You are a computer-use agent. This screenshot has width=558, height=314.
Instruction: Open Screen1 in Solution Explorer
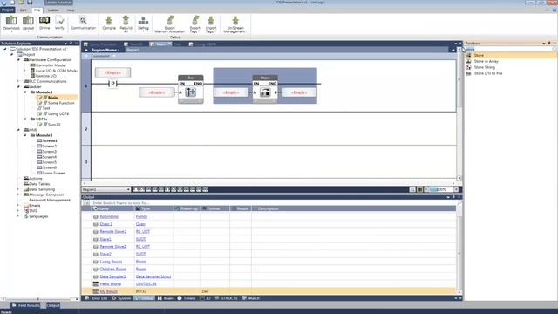pyautogui.click(x=50, y=140)
